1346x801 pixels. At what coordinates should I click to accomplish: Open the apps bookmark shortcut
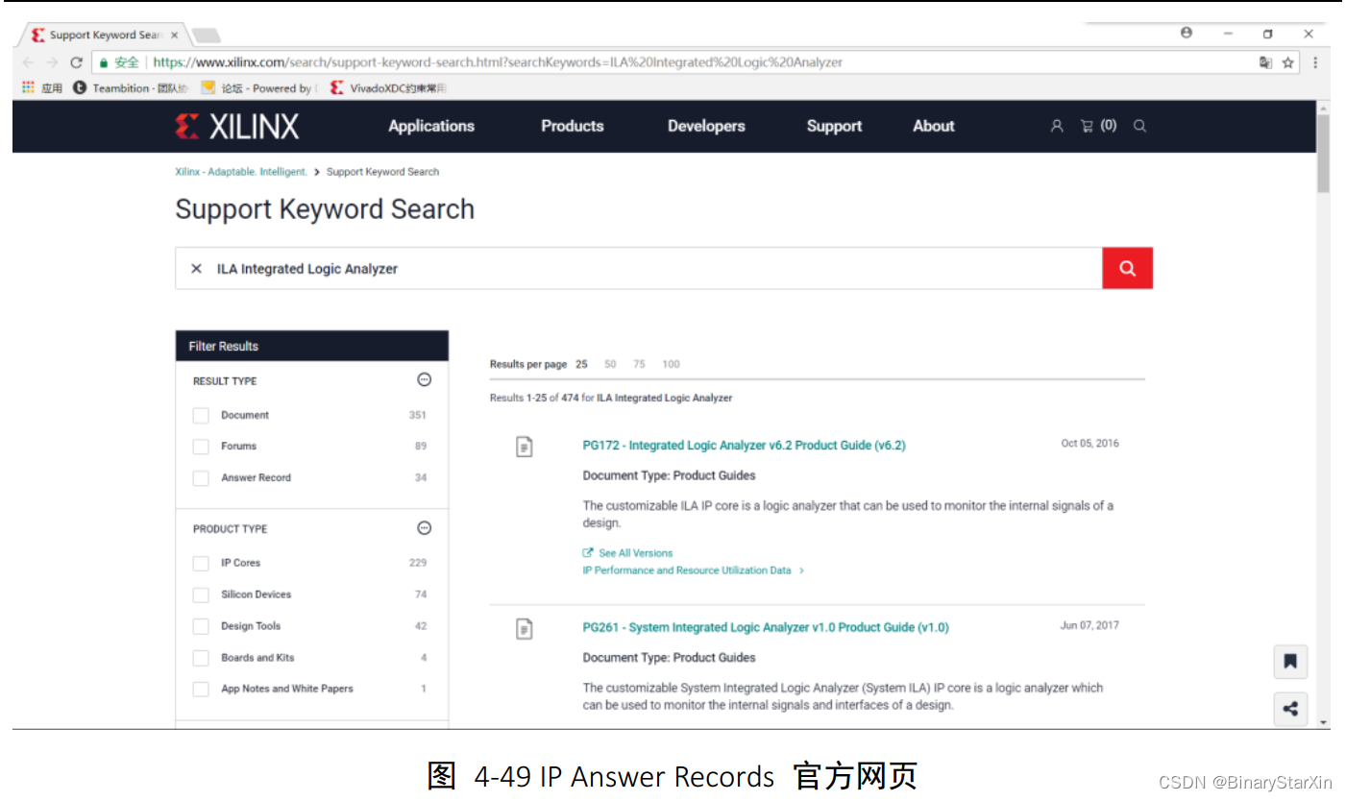(41, 88)
